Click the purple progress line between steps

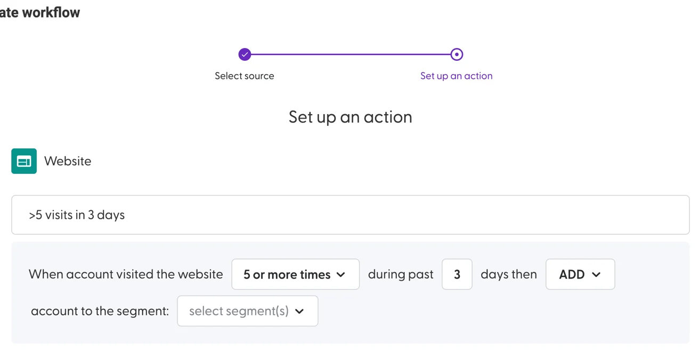click(351, 54)
